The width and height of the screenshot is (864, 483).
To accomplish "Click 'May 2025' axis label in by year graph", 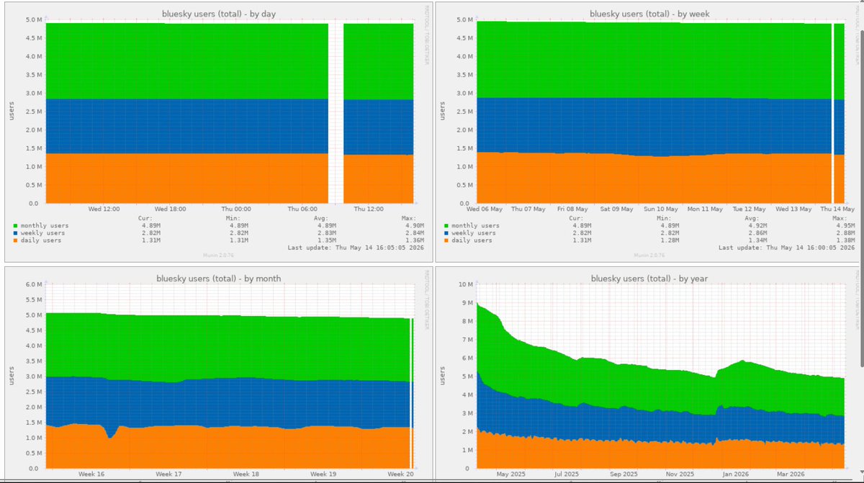I will [x=512, y=474].
